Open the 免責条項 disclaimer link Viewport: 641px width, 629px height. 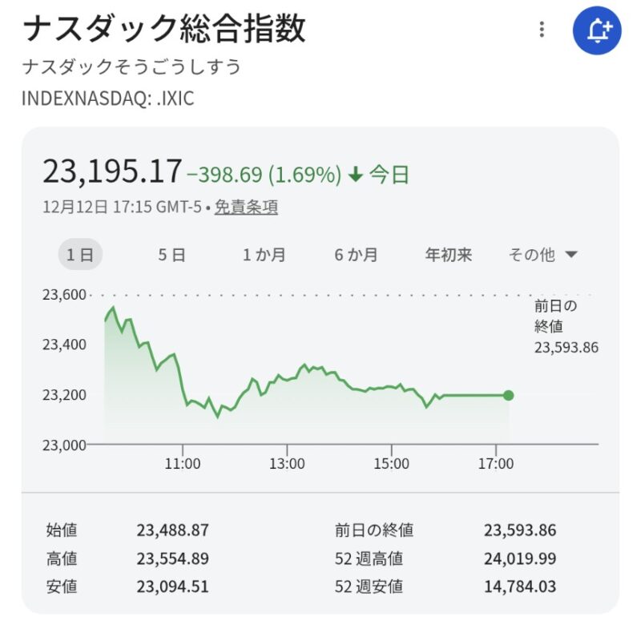pos(246,207)
